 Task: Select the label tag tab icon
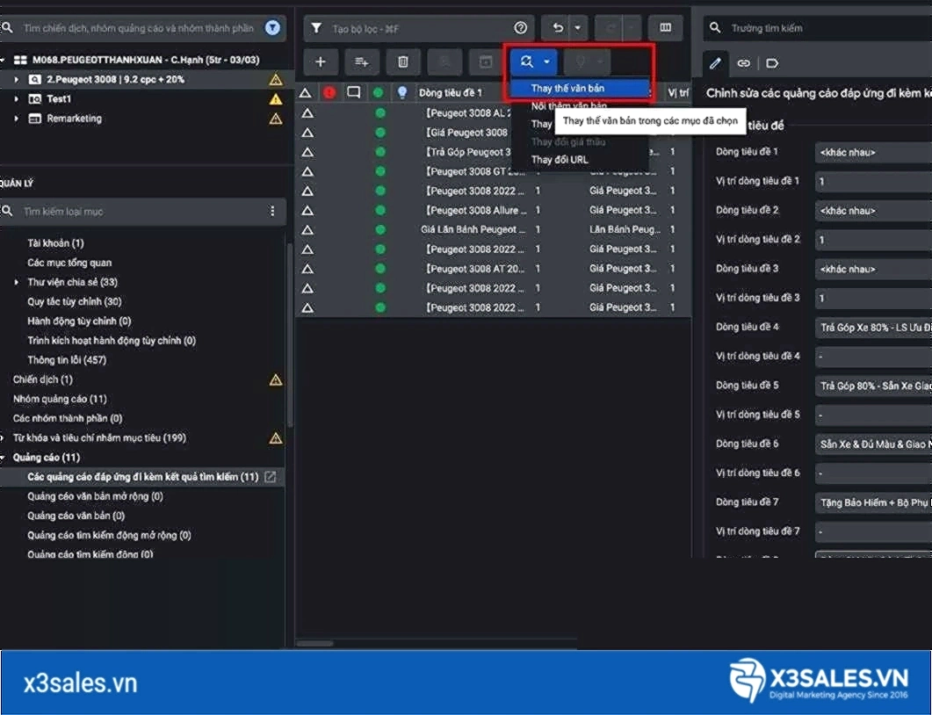[x=772, y=63]
